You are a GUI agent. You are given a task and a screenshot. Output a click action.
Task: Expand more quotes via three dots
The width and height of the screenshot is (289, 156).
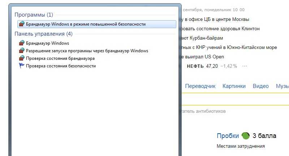point(245,66)
